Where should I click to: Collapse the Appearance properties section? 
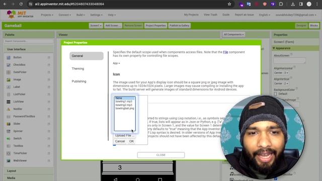[x=274, y=48]
